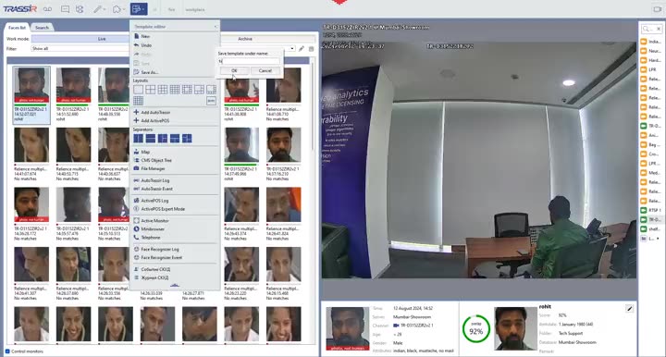Screen dimensions: 666x357
Task: Select the single-view layout icon
Action: pyautogui.click(x=138, y=90)
